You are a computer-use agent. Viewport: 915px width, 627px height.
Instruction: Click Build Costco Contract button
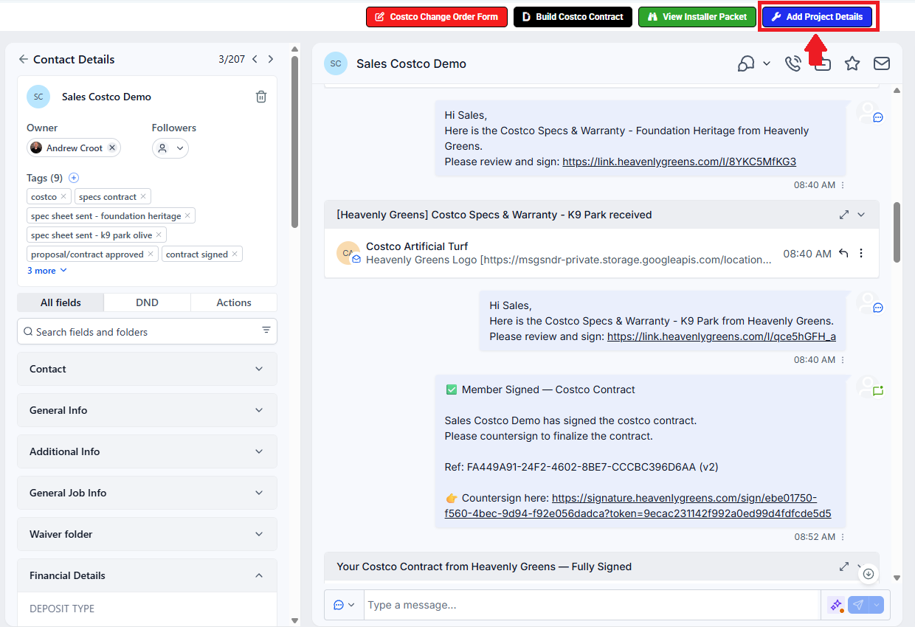573,17
